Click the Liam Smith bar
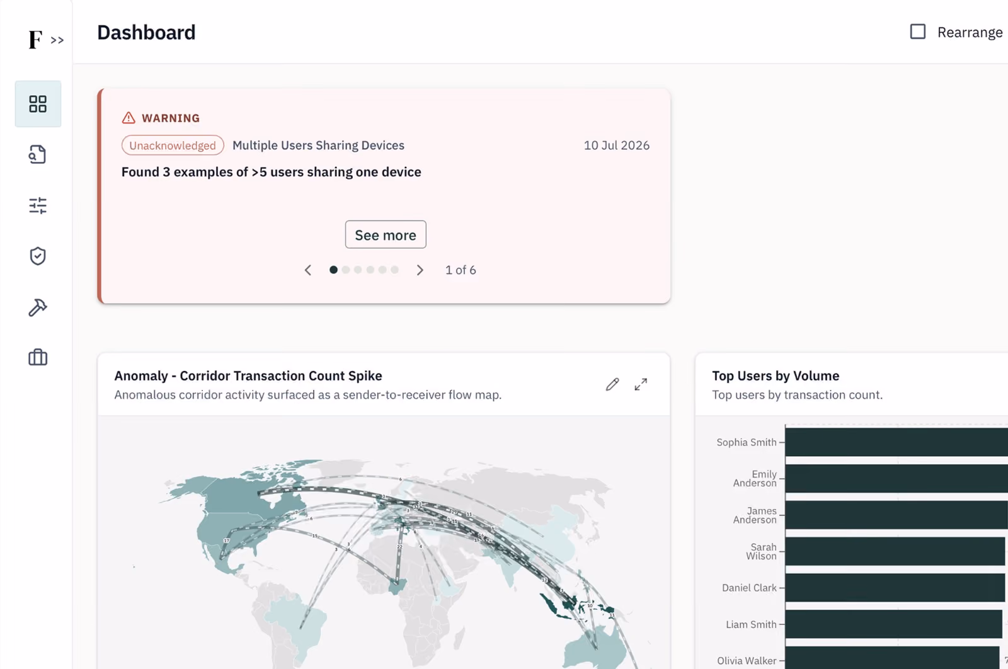 894,624
